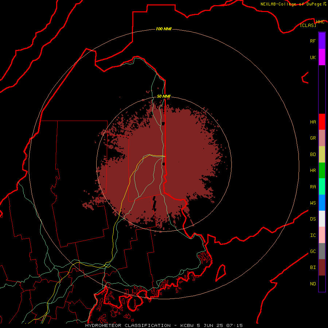Click the 50 NMI range ring label

164,96
